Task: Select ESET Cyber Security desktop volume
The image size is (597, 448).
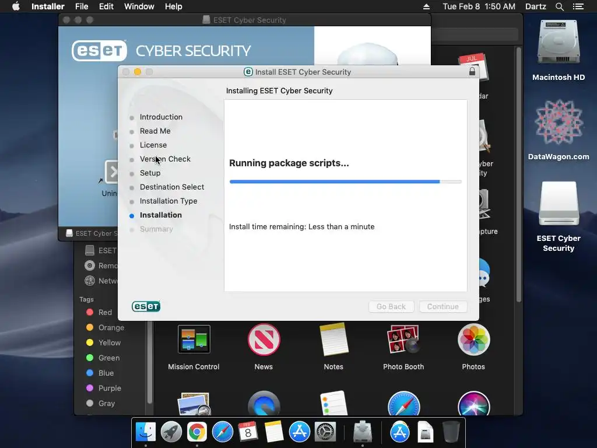Action: 559,204
